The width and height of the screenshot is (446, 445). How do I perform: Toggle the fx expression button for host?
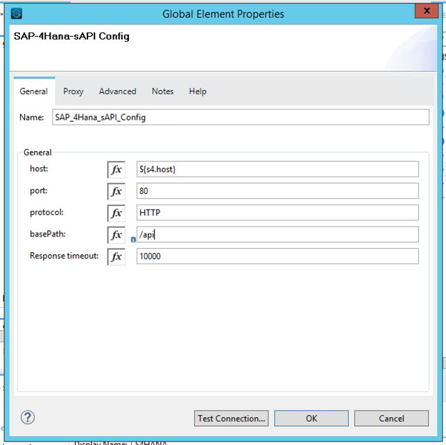point(116,170)
